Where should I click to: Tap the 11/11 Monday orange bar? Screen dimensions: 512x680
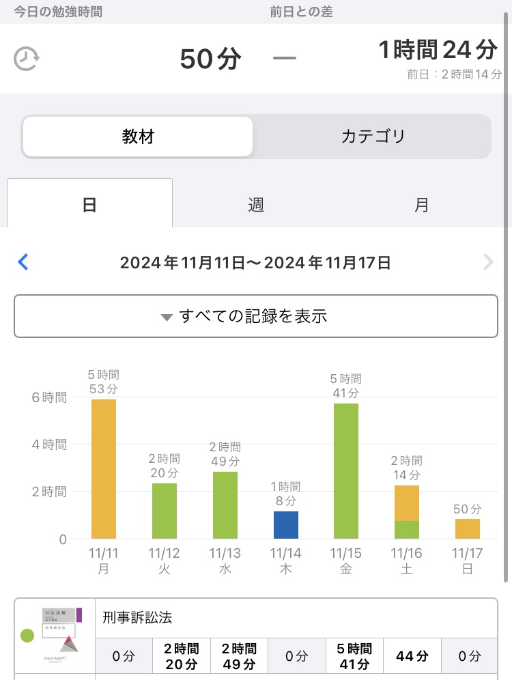[x=104, y=469]
